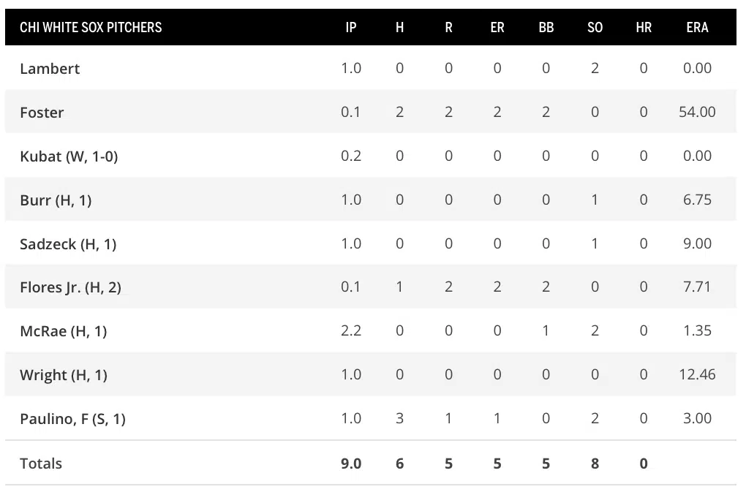
Task: Select McRae (H, 1) pitcher
Action: tap(64, 331)
